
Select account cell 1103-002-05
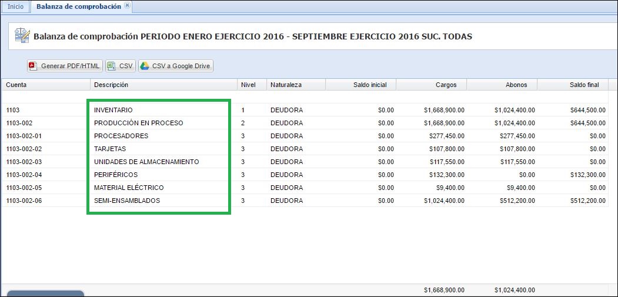[24, 188]
